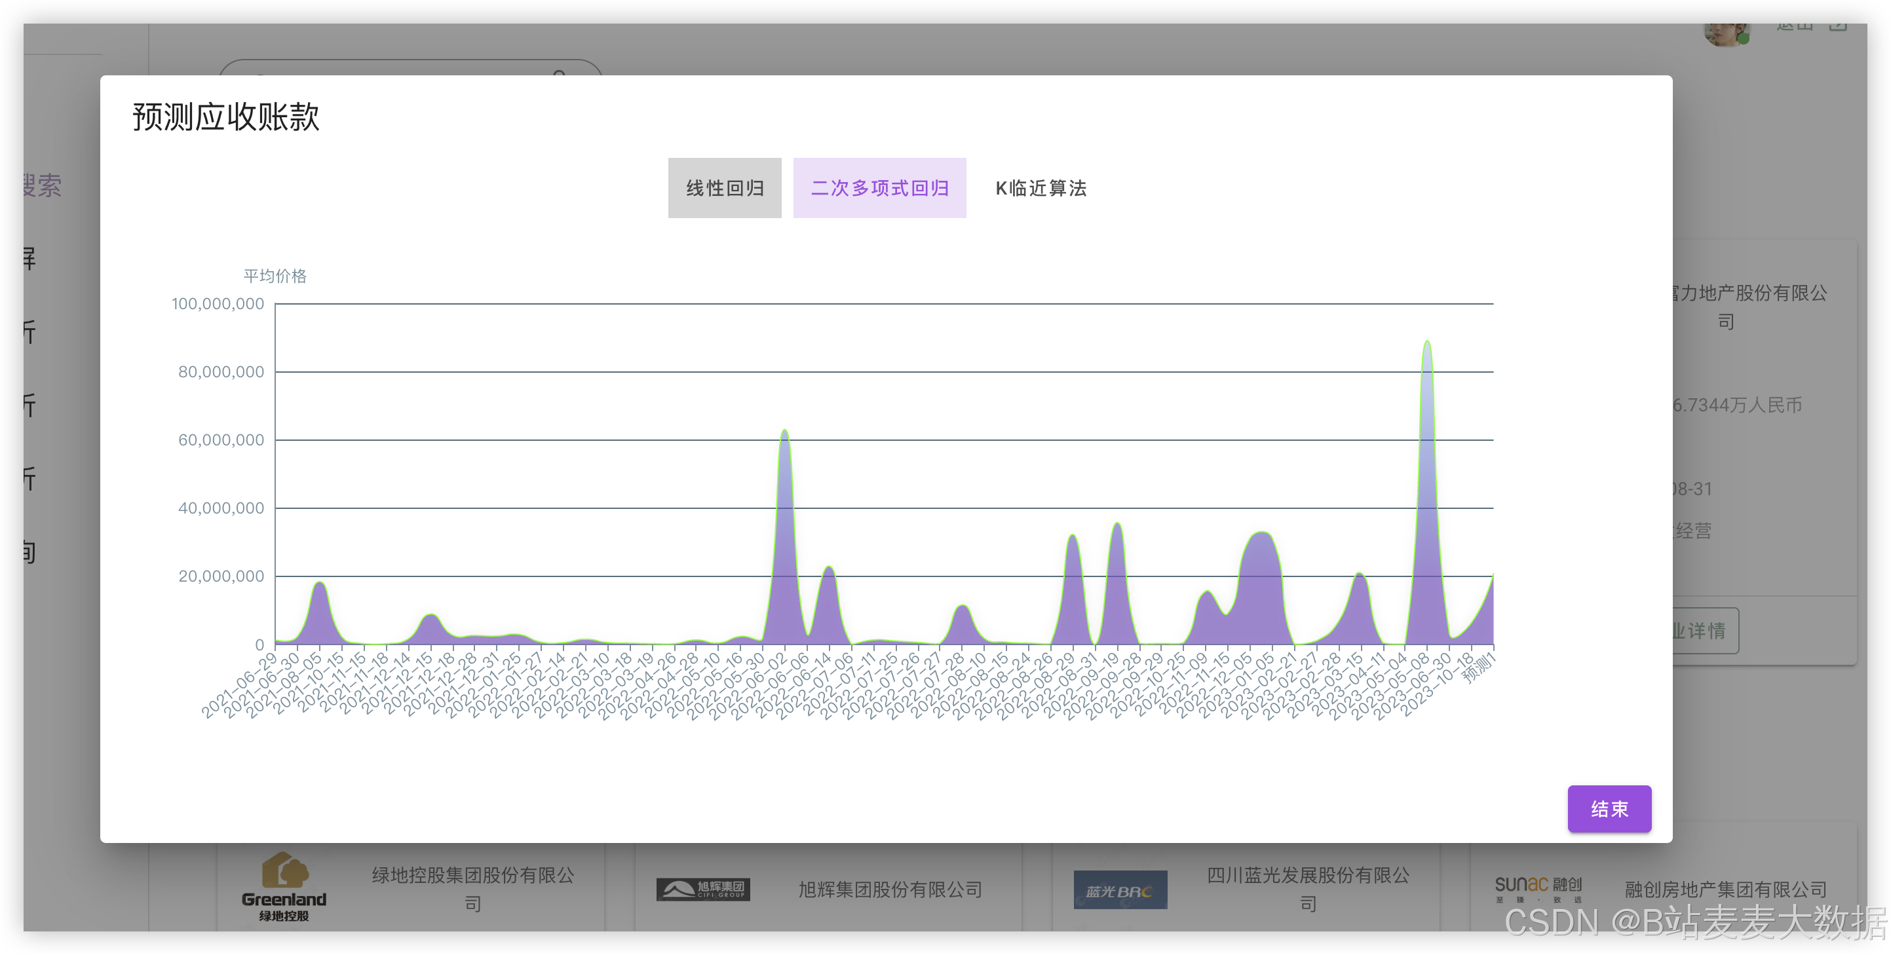Click the 蓝光BRC company logo

1120,890
